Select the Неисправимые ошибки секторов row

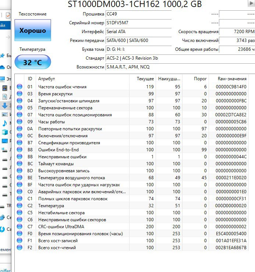pyautogui.click(x=131, y=220)
